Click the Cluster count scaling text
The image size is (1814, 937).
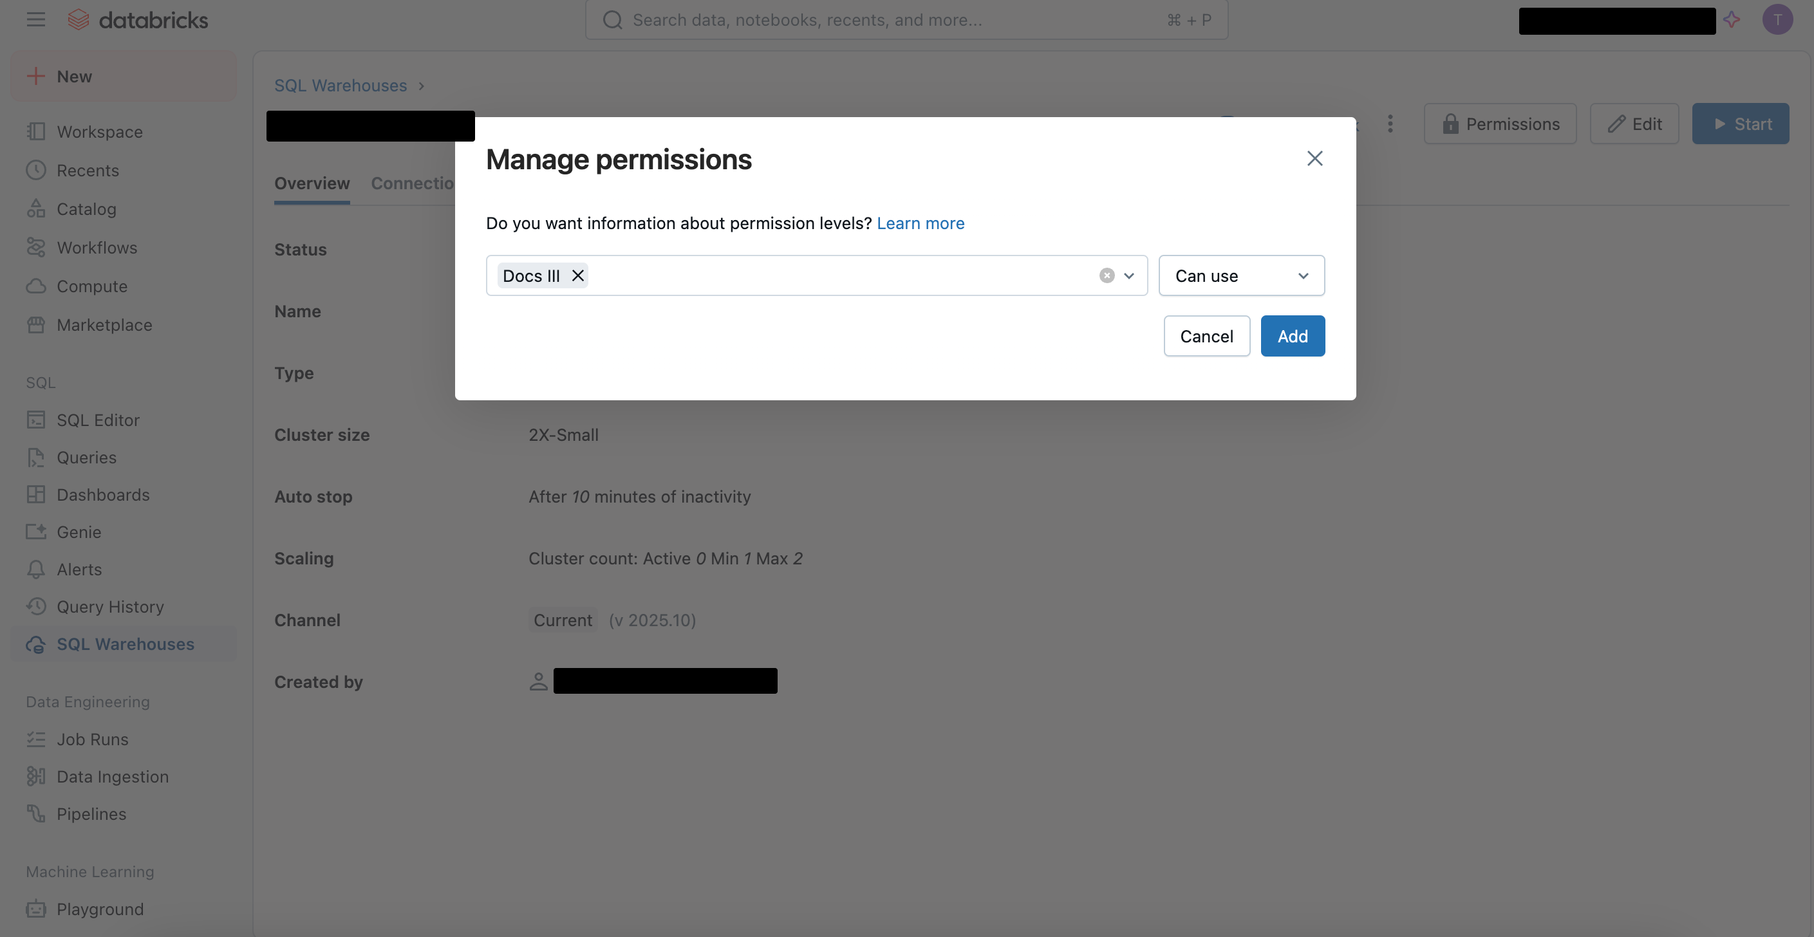coord(666,559)
